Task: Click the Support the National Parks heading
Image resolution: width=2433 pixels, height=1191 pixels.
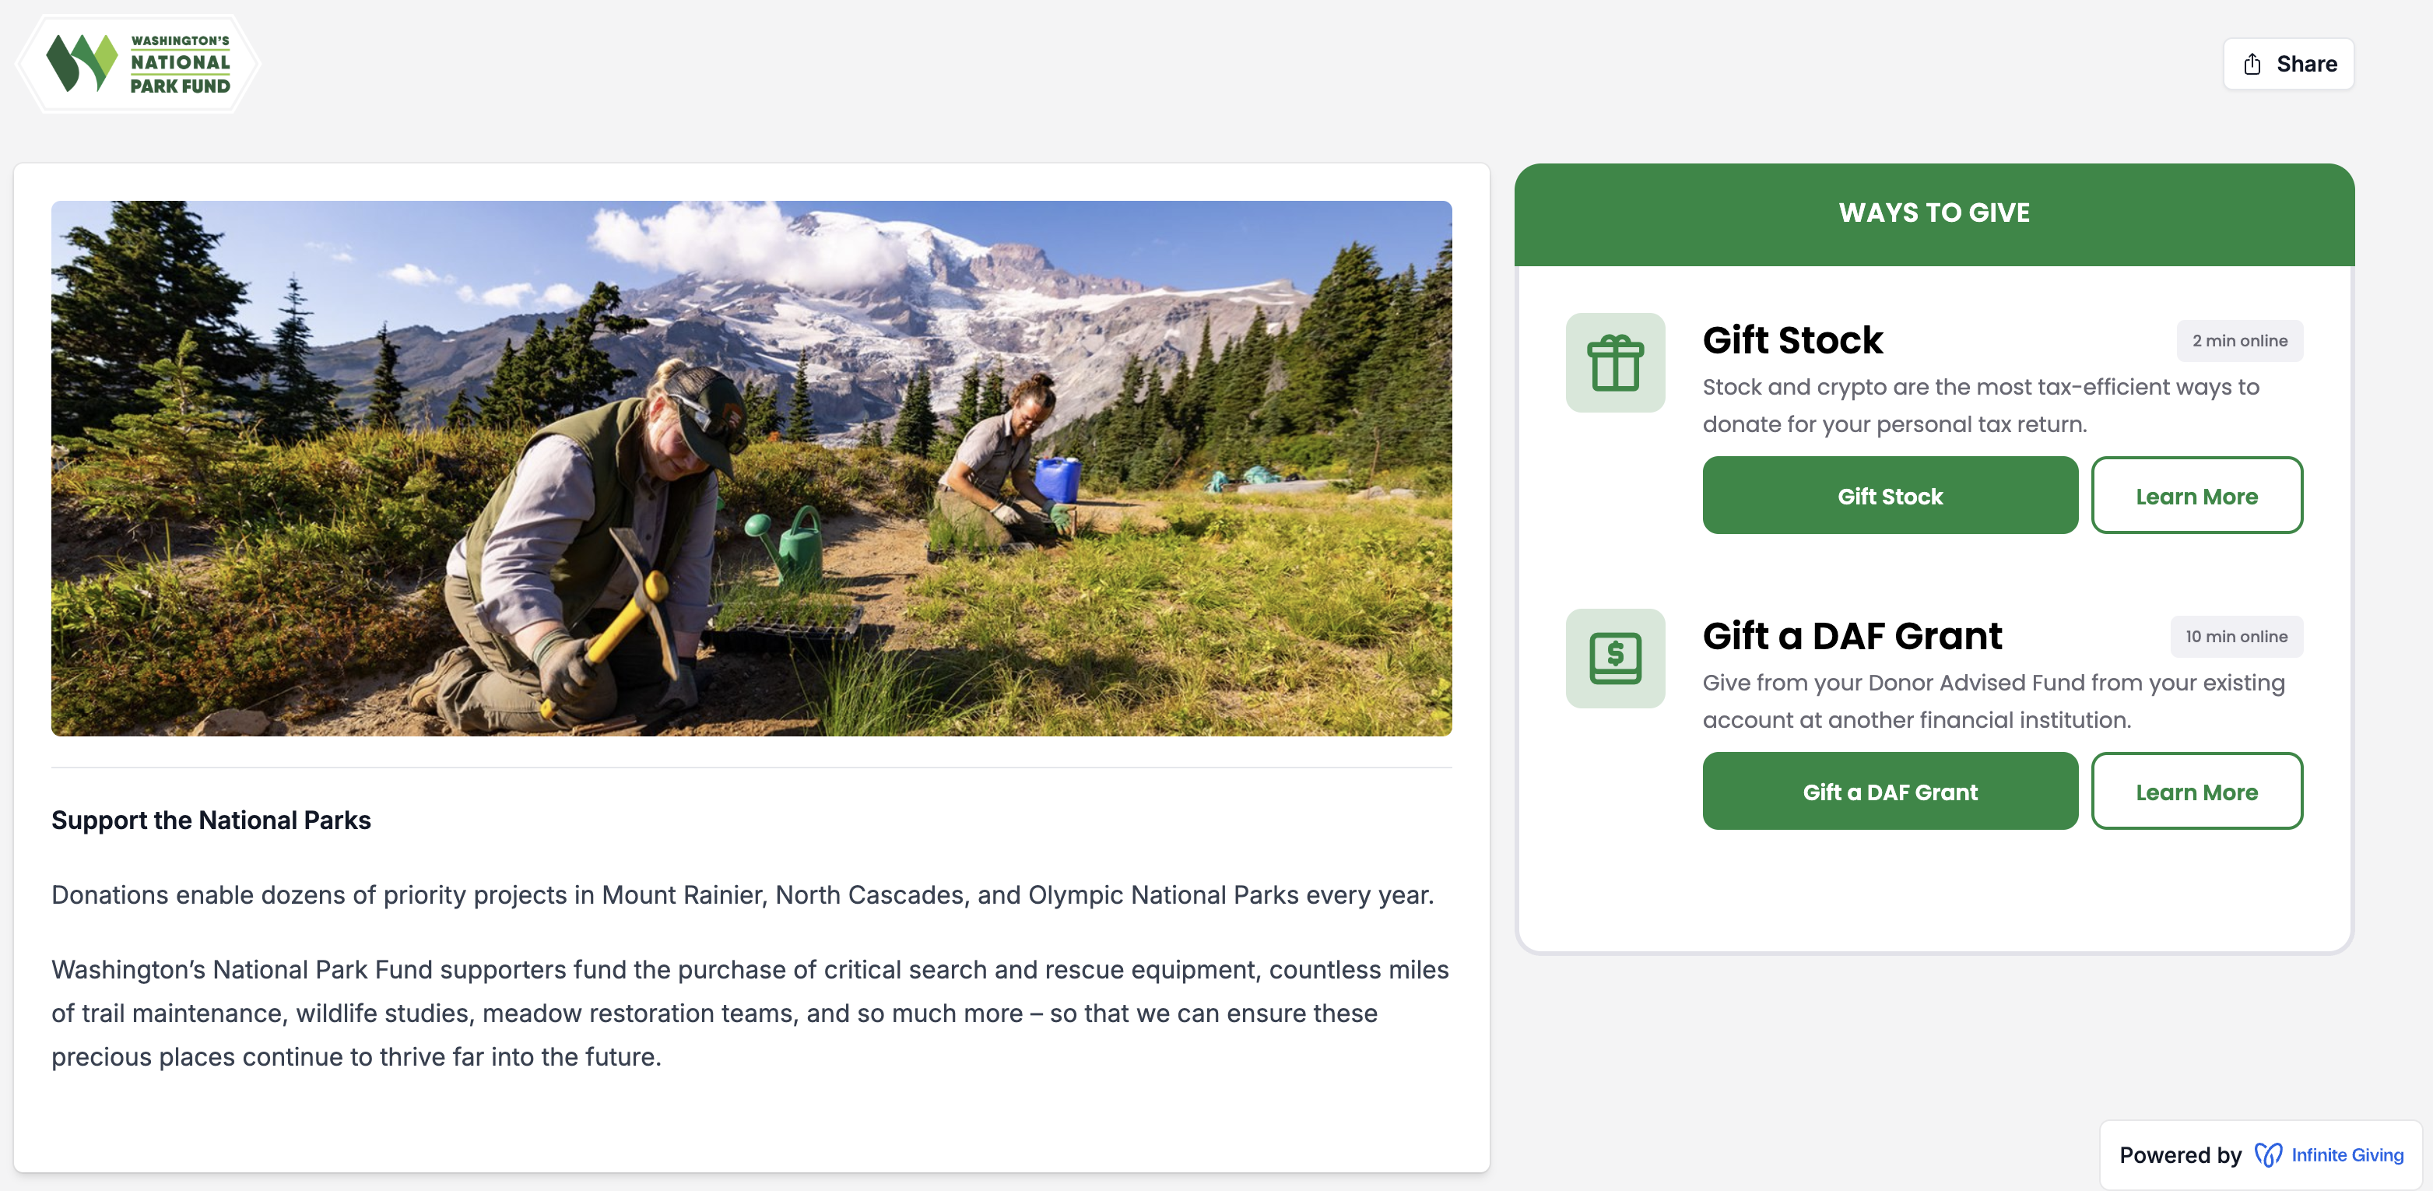Action: click(211, 820)
